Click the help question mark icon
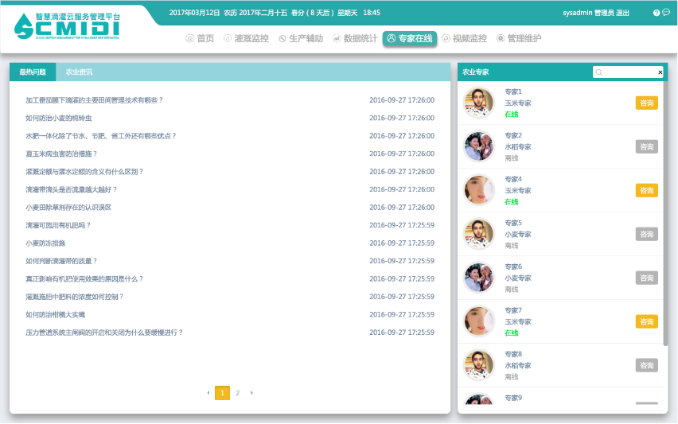Screen dimensions: 678x424 tap(657, 14)
